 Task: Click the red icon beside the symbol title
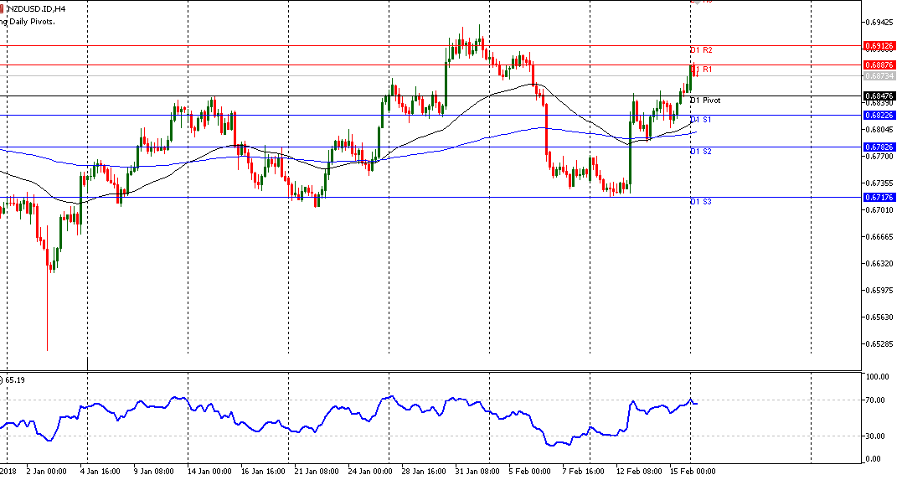click(x=3, y=8)
